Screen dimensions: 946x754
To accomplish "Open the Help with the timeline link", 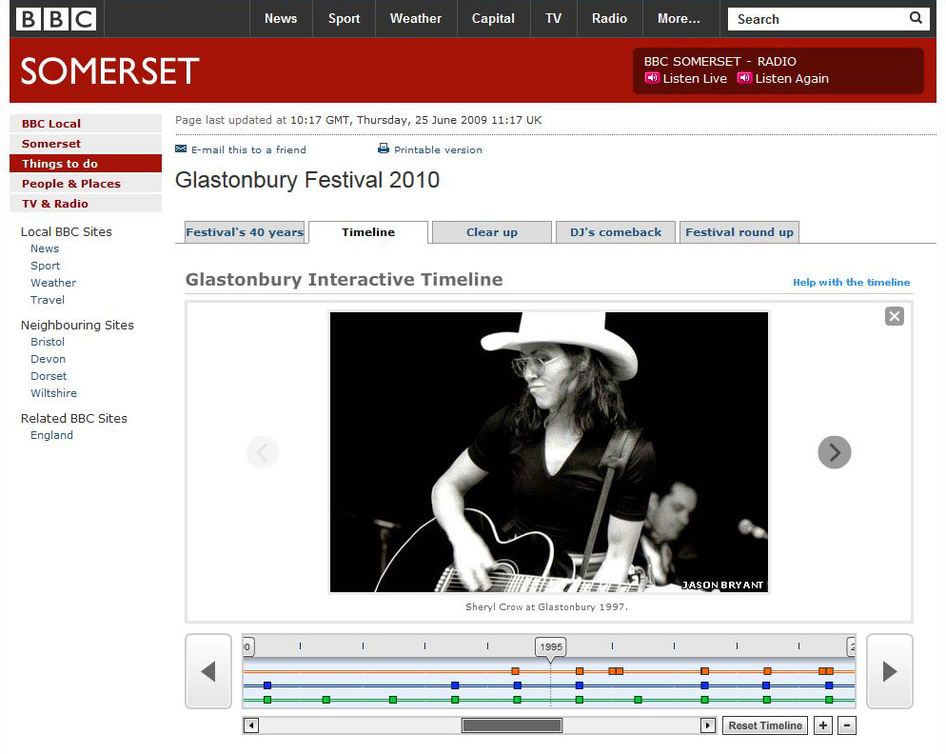I will pos(851,283).
